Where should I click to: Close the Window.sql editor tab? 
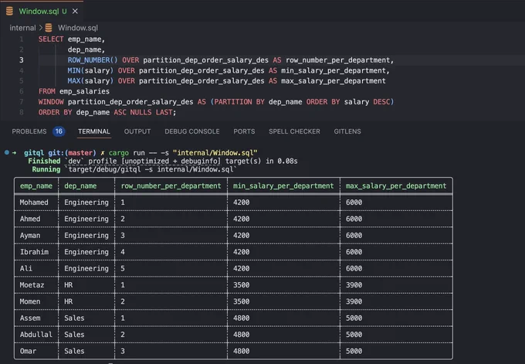75,12
